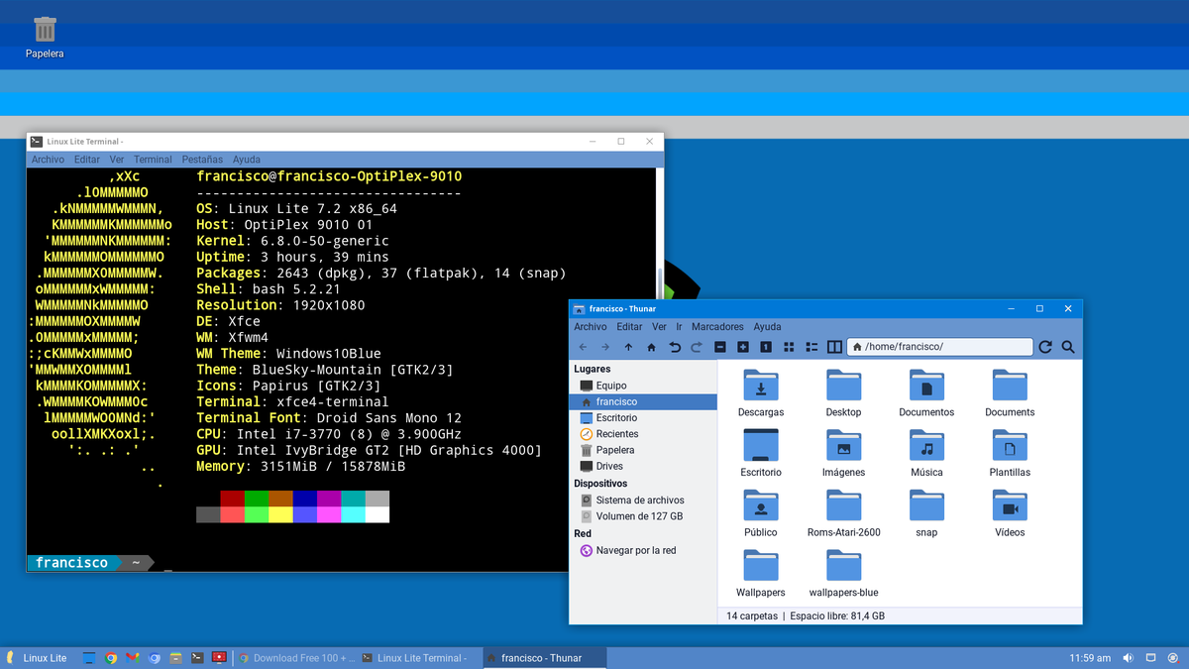This screenshot has width=1189, height=669.
Task: Select the Escritorio folder in file pane
Action: coord(761,445)
